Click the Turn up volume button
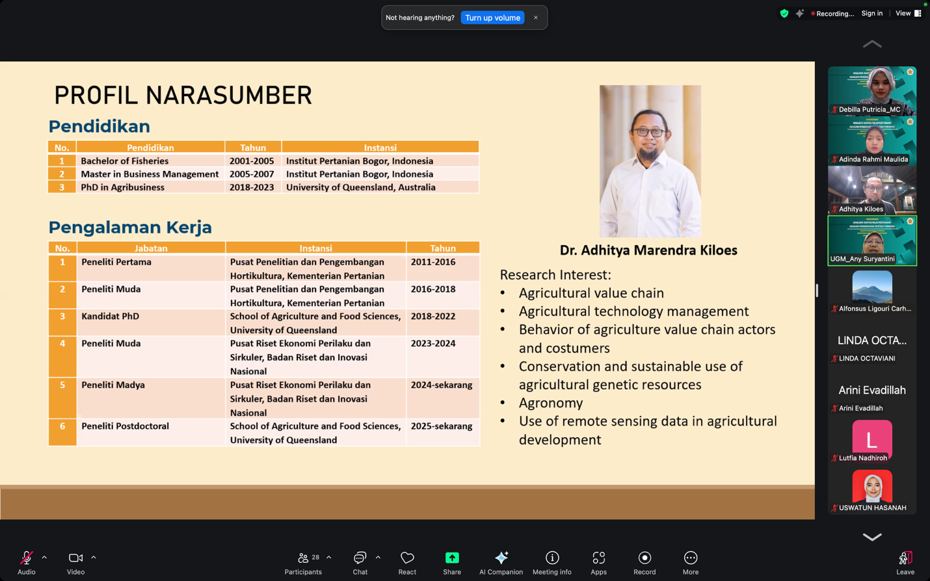Viewport: 930px width, 581px height. point(492,18)
